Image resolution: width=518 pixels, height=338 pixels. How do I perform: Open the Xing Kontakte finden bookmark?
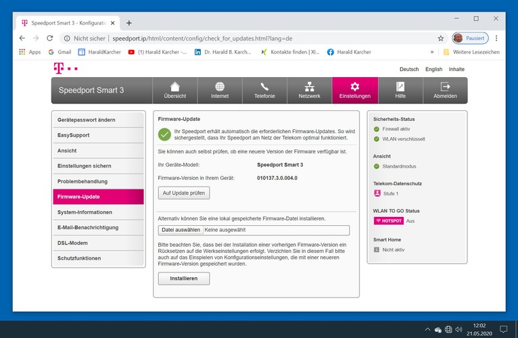tap(290, 52)
